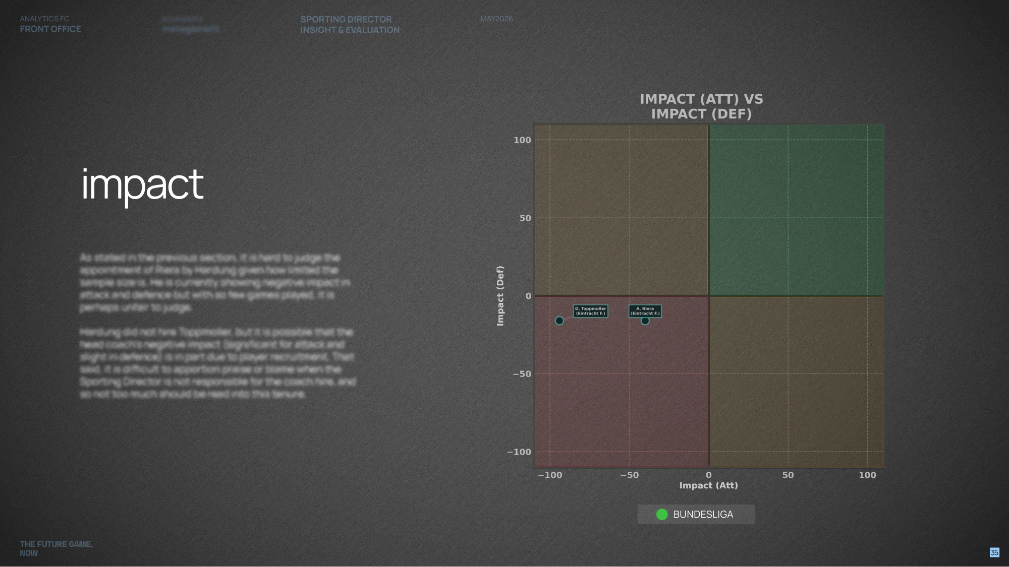Select the D. Toppmoller data point marker
The height and width of the screenshot is (567, 1009).
coord(559,321)
